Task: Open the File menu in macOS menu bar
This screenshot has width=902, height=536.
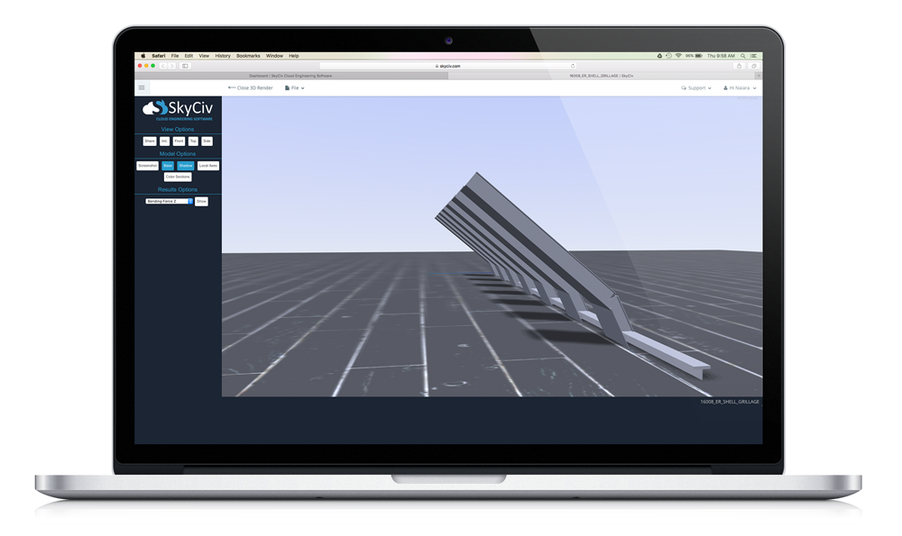Action: (175, 56)
